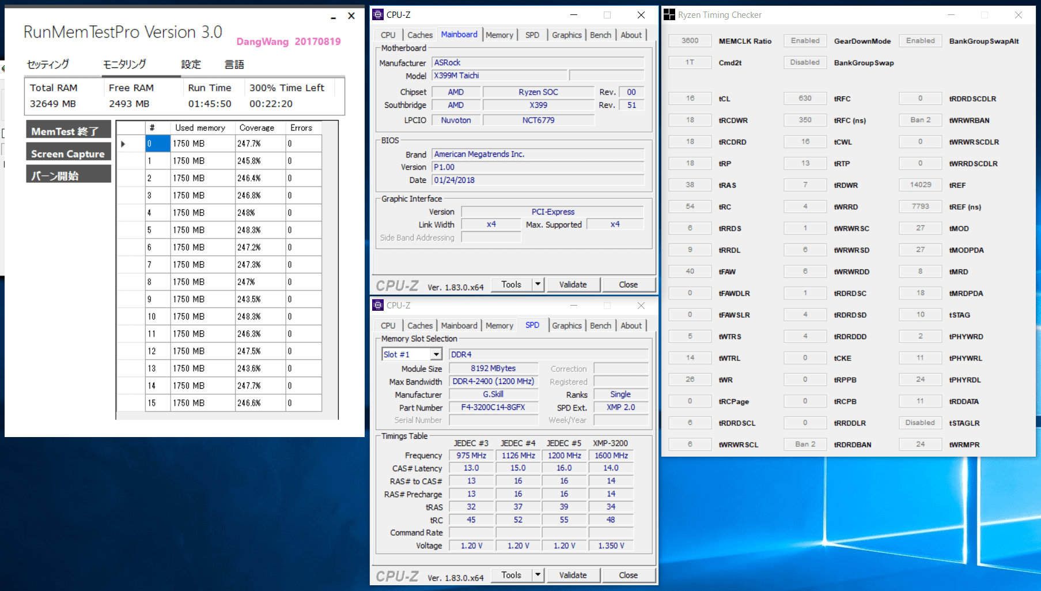Image resolution: width=1041 pixels, height=591 pixels.
Task: Click the tREF value 14029
Action: 921,185
